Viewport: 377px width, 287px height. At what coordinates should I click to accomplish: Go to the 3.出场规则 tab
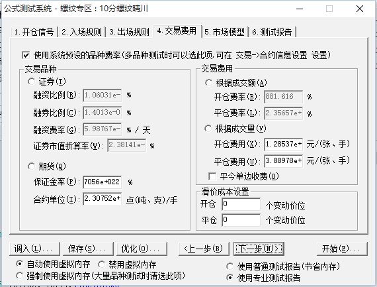coord(130,32)
